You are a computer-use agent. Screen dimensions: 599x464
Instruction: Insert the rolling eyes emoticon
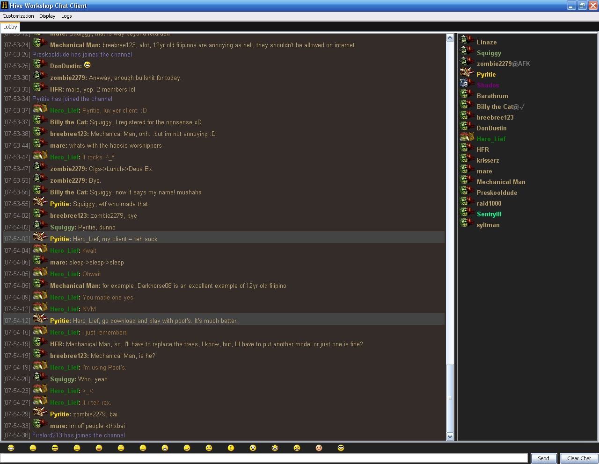341,448
